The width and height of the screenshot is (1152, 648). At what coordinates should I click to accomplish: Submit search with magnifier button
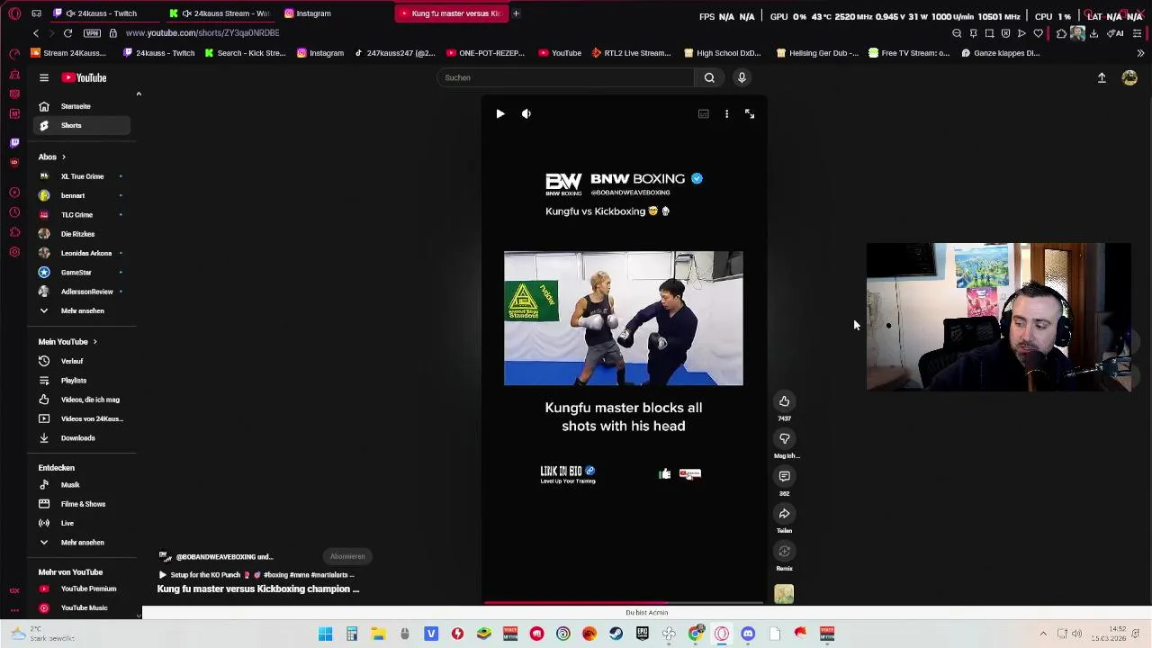click(x=709, y=77)
